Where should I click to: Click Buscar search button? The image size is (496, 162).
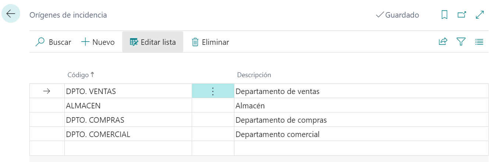tap(53, 42)
